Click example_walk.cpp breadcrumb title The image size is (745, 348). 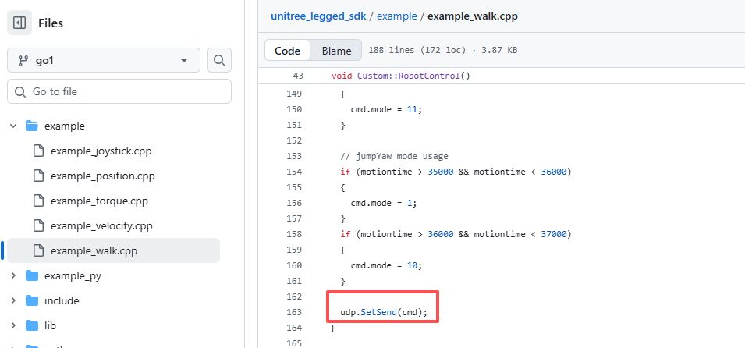472,16
